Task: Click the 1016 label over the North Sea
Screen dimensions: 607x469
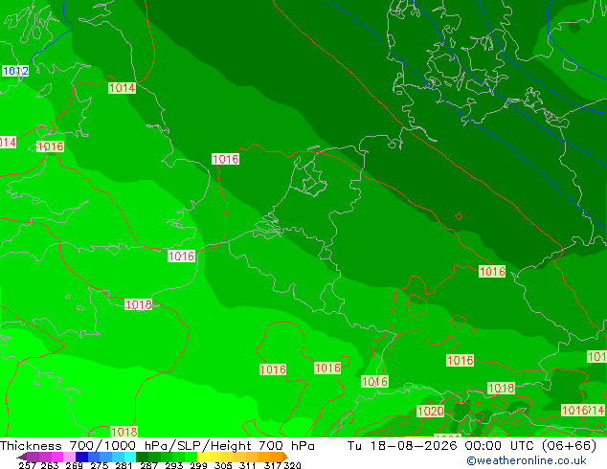Action: coord(225,159)
